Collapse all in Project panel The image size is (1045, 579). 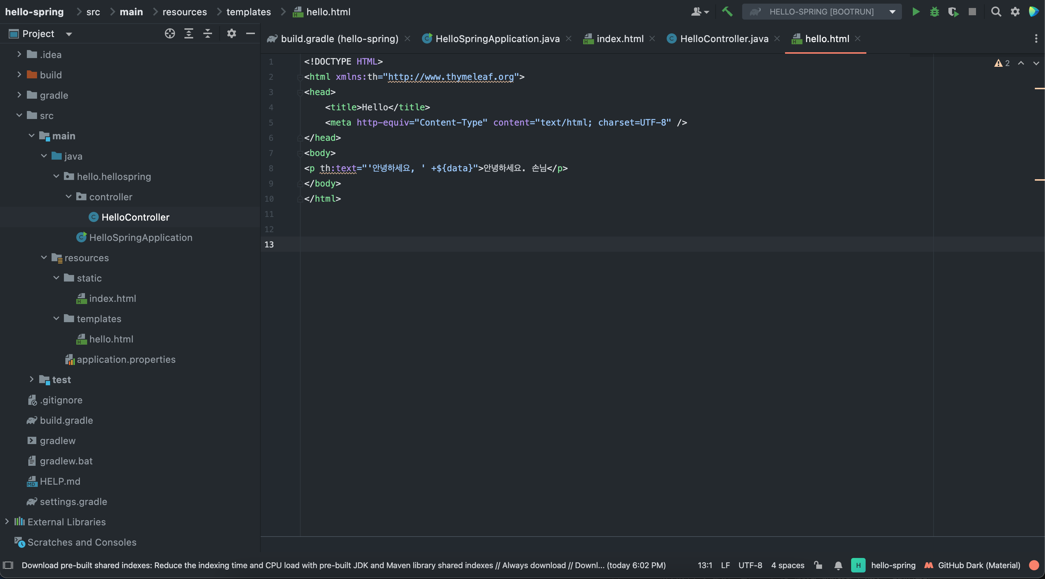click(x=208, y=34)
